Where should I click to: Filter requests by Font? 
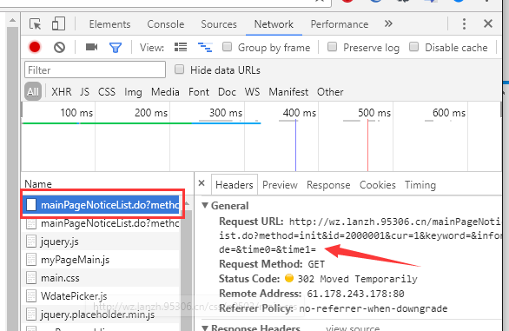[199, 92]
